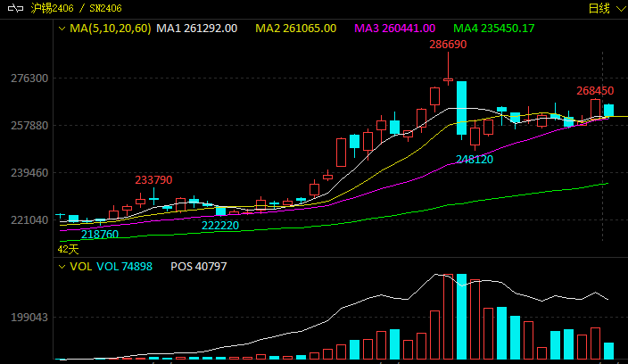Click the 沪锡2406 / SN2406 contract title
Viewport: 628px width, 364px height.
76,8
